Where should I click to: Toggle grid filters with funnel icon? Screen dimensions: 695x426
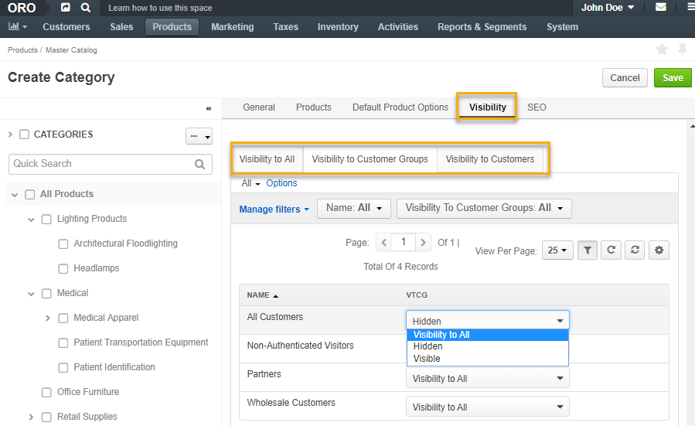tap(588, 250)
